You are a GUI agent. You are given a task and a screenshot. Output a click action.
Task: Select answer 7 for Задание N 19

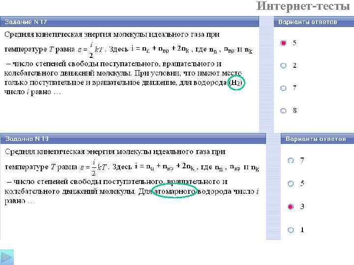(x=291, y=160)
